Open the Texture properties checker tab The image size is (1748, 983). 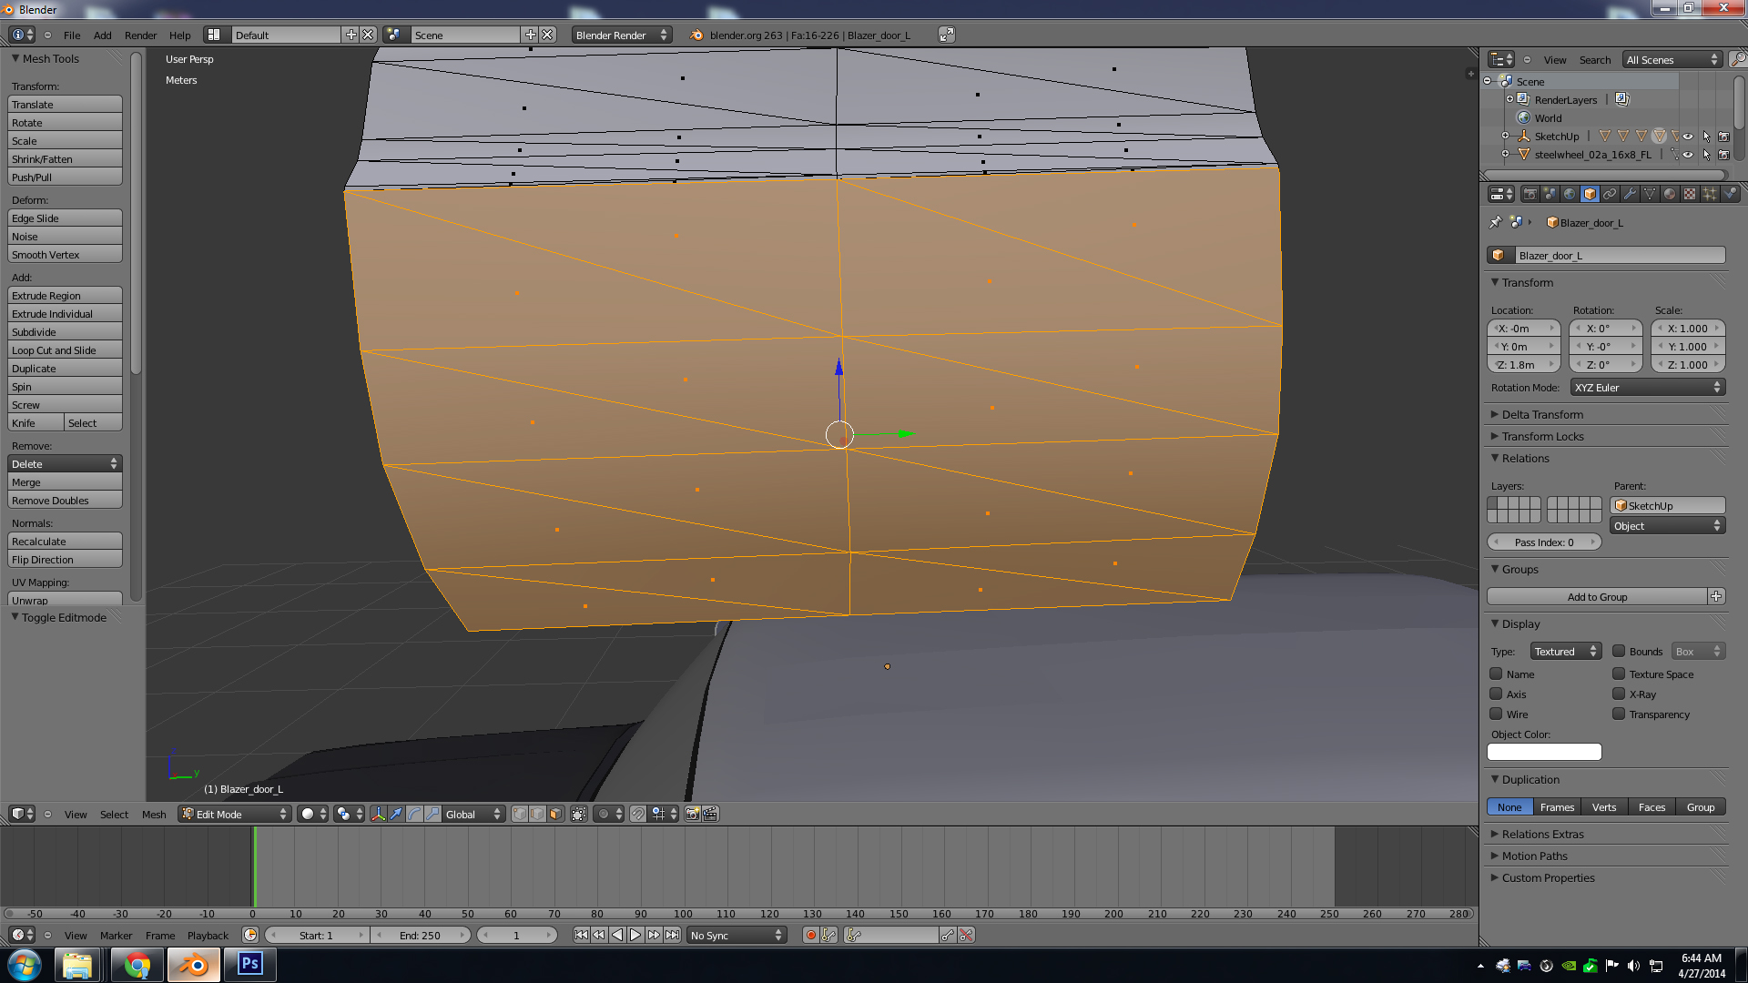(1690, 194)
